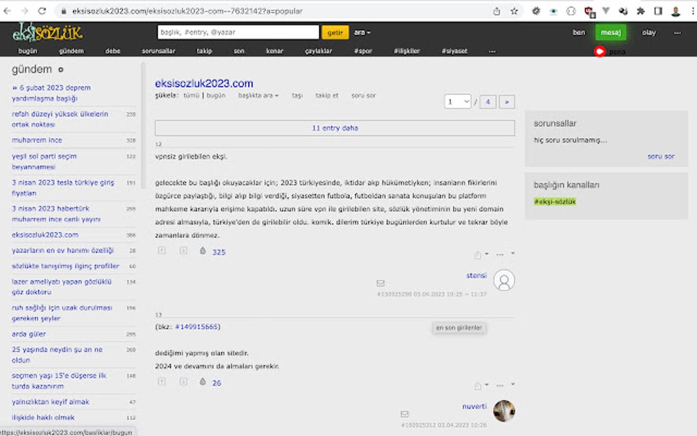Click the en son girilenler button
The image size is (697, 436).
tap(459, 327)
